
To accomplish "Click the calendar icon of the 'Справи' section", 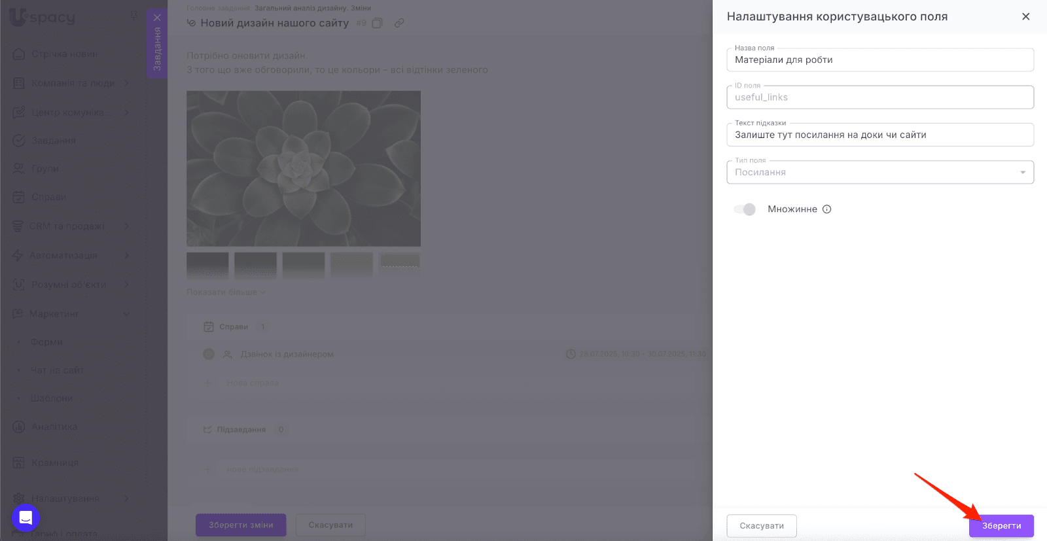I will tap(209, 326).
